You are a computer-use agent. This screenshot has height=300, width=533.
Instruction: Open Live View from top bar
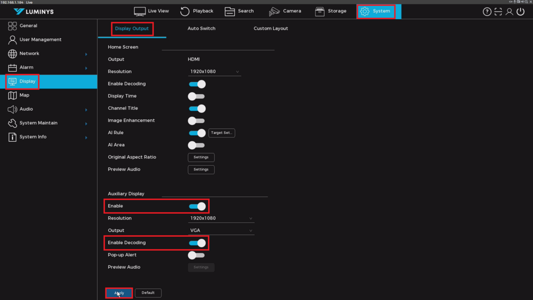pyautogui.click(x=151, y=11)
